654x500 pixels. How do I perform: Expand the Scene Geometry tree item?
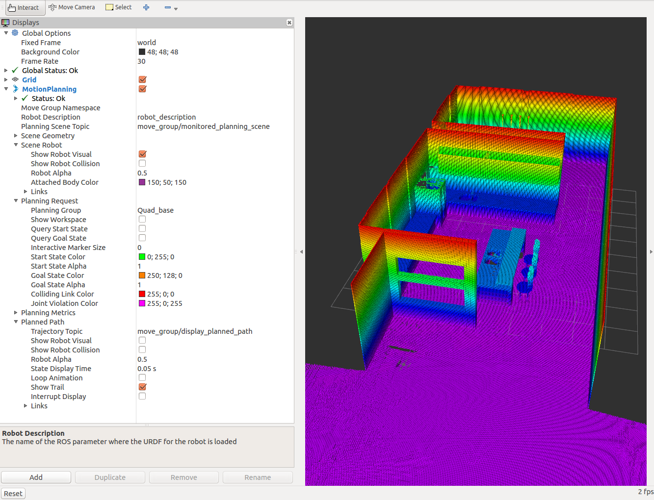pos(15,136)
